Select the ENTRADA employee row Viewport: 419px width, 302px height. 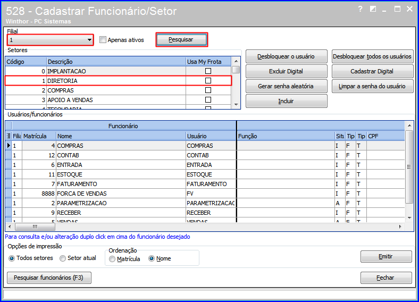[205, 165]
